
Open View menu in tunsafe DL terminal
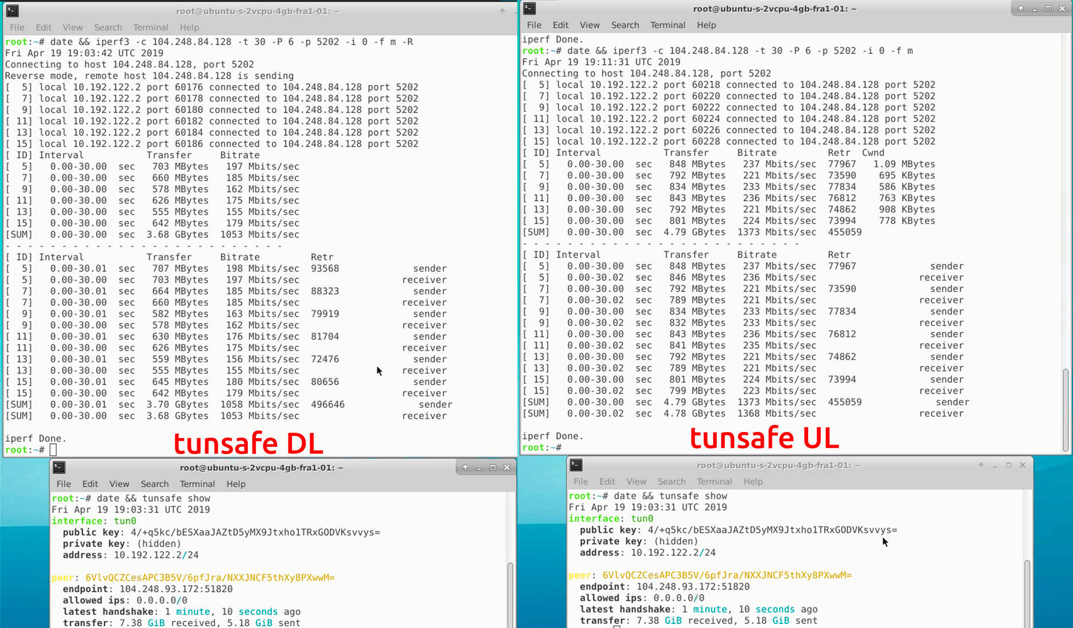[x=72, y=27]
